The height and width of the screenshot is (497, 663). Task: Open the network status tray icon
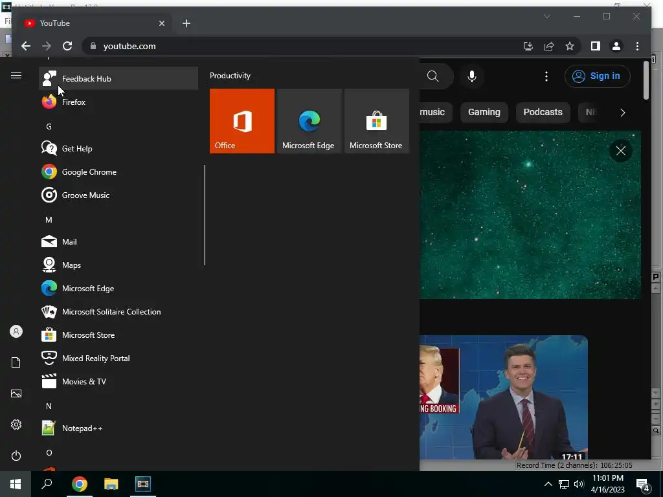[564, 484]
